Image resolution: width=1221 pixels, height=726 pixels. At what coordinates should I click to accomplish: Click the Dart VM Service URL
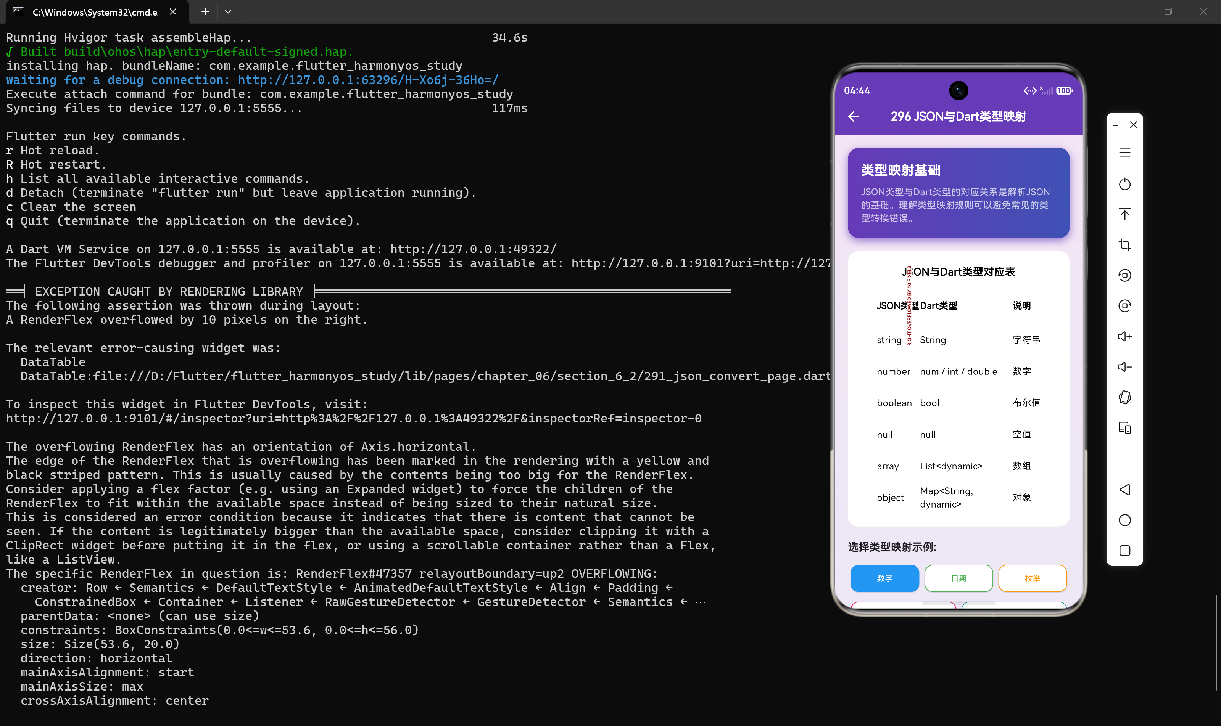pyautogui.click(x=474, y=249)
